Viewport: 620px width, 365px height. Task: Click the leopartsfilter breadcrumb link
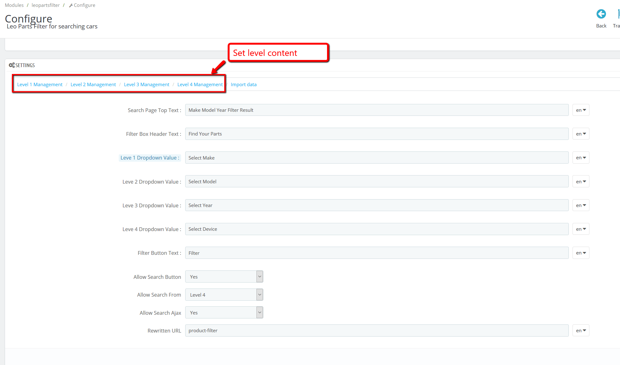[46, 5]
